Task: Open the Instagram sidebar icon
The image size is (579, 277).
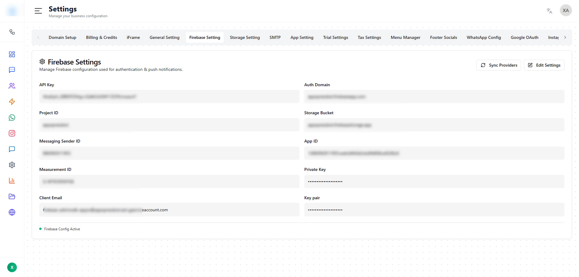Action: [x=12, y=133]
